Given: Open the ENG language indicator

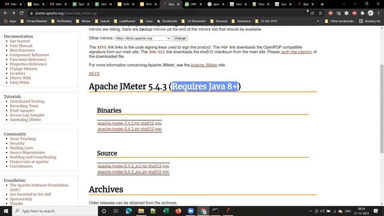Looking at the screenshot, I should tap(348, 211).
